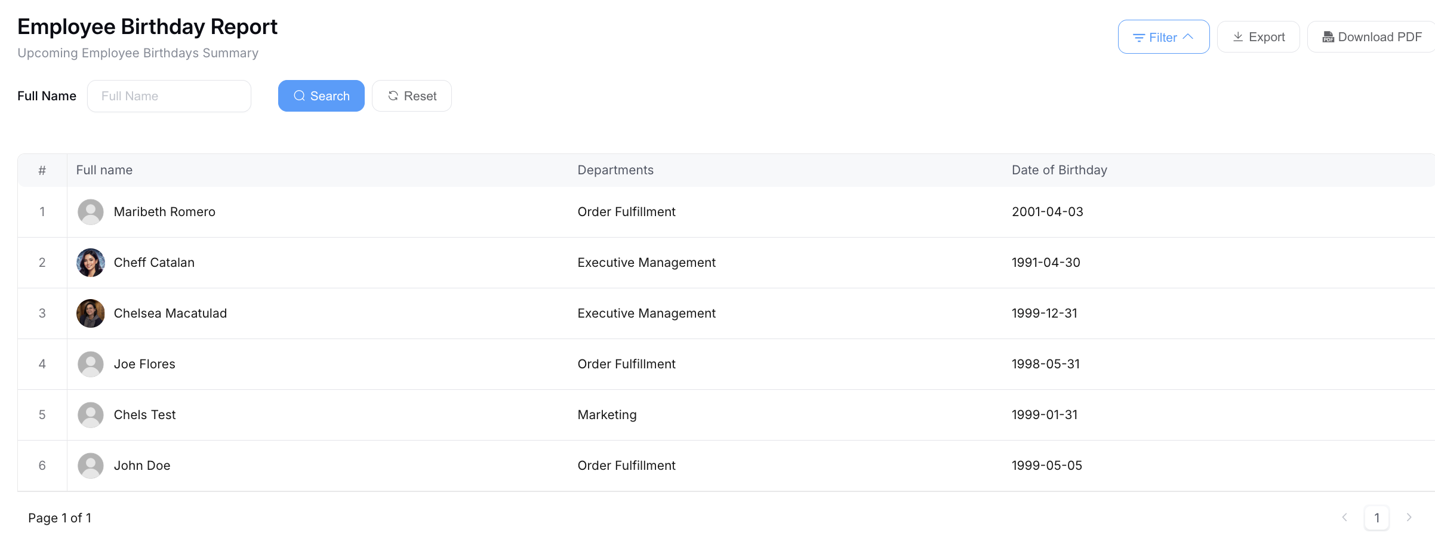Go to the previous page arrow

[1344, 518]
